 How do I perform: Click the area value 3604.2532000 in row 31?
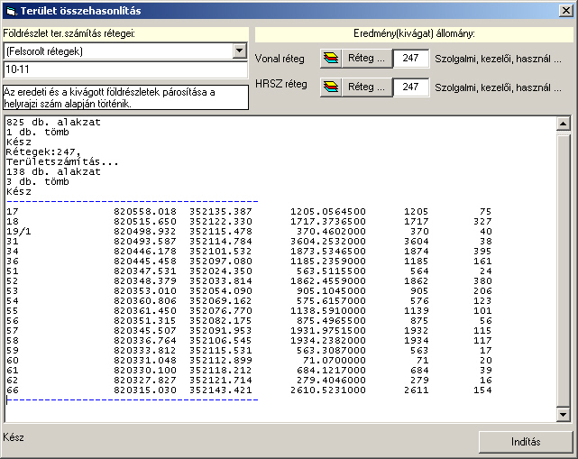[328, 242]
